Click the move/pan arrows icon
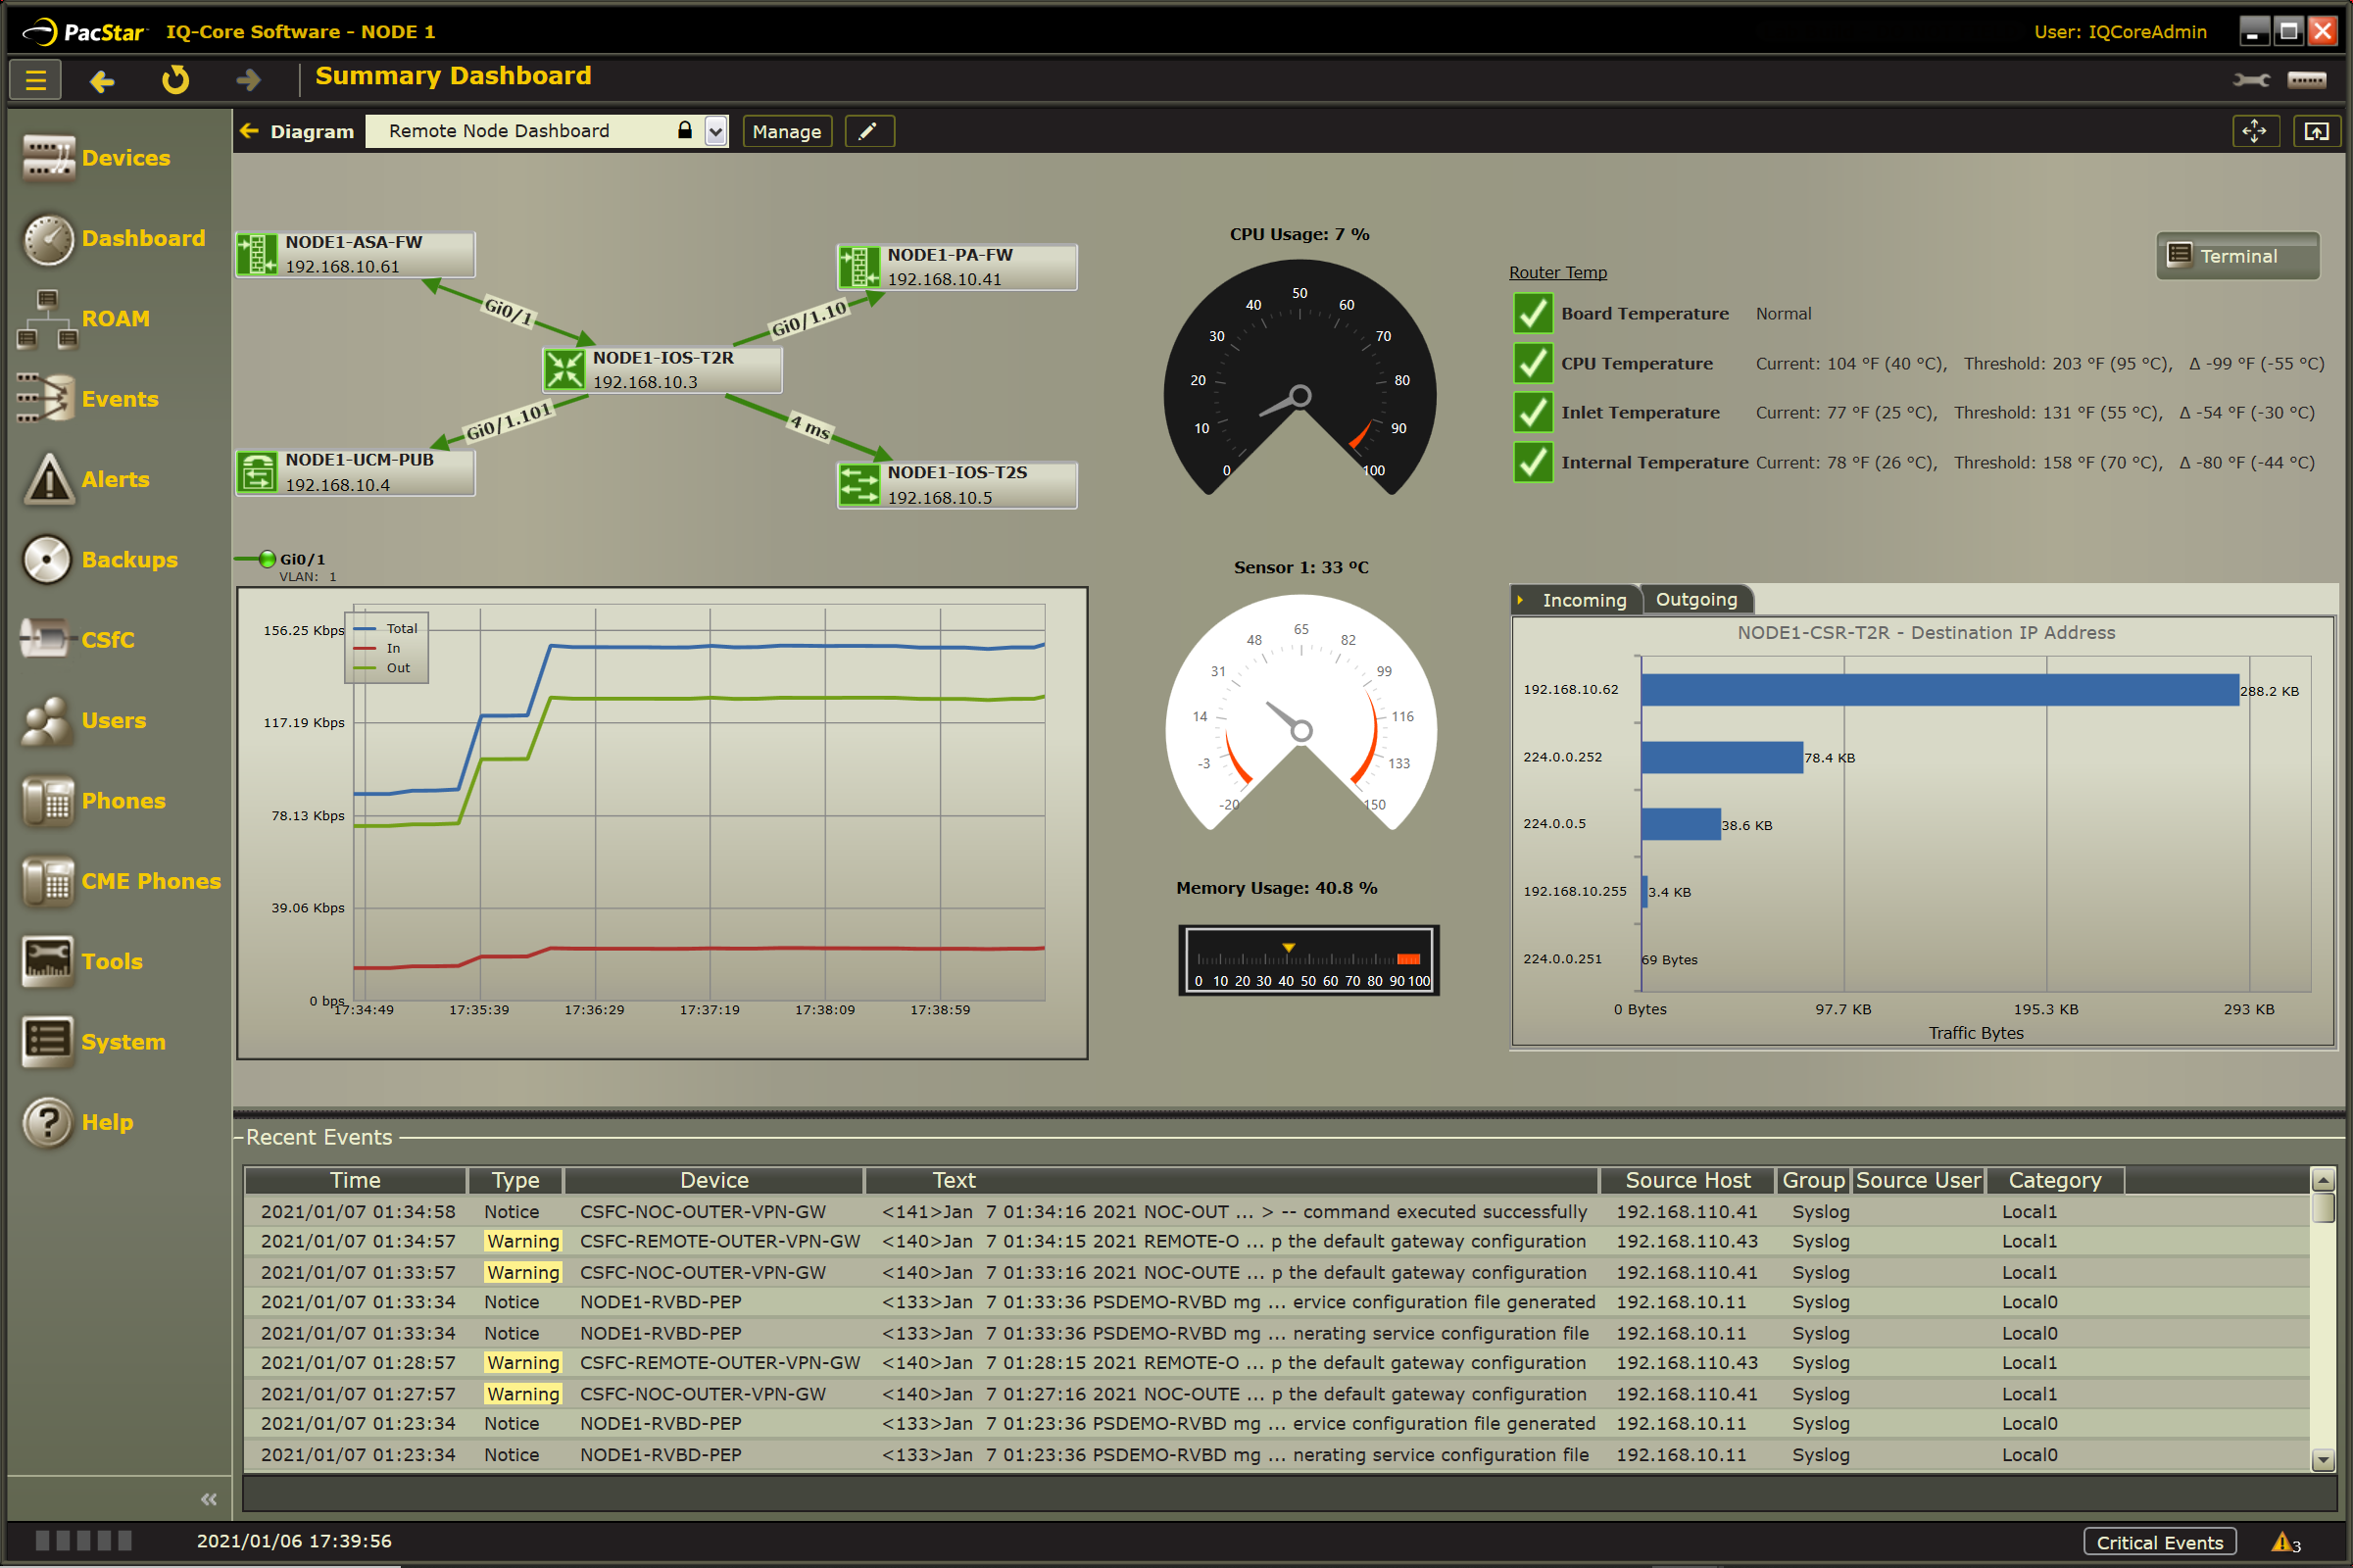The width and height of the screenshot is (2353, 1568). pyautogui.click(x=2255, y=131)
